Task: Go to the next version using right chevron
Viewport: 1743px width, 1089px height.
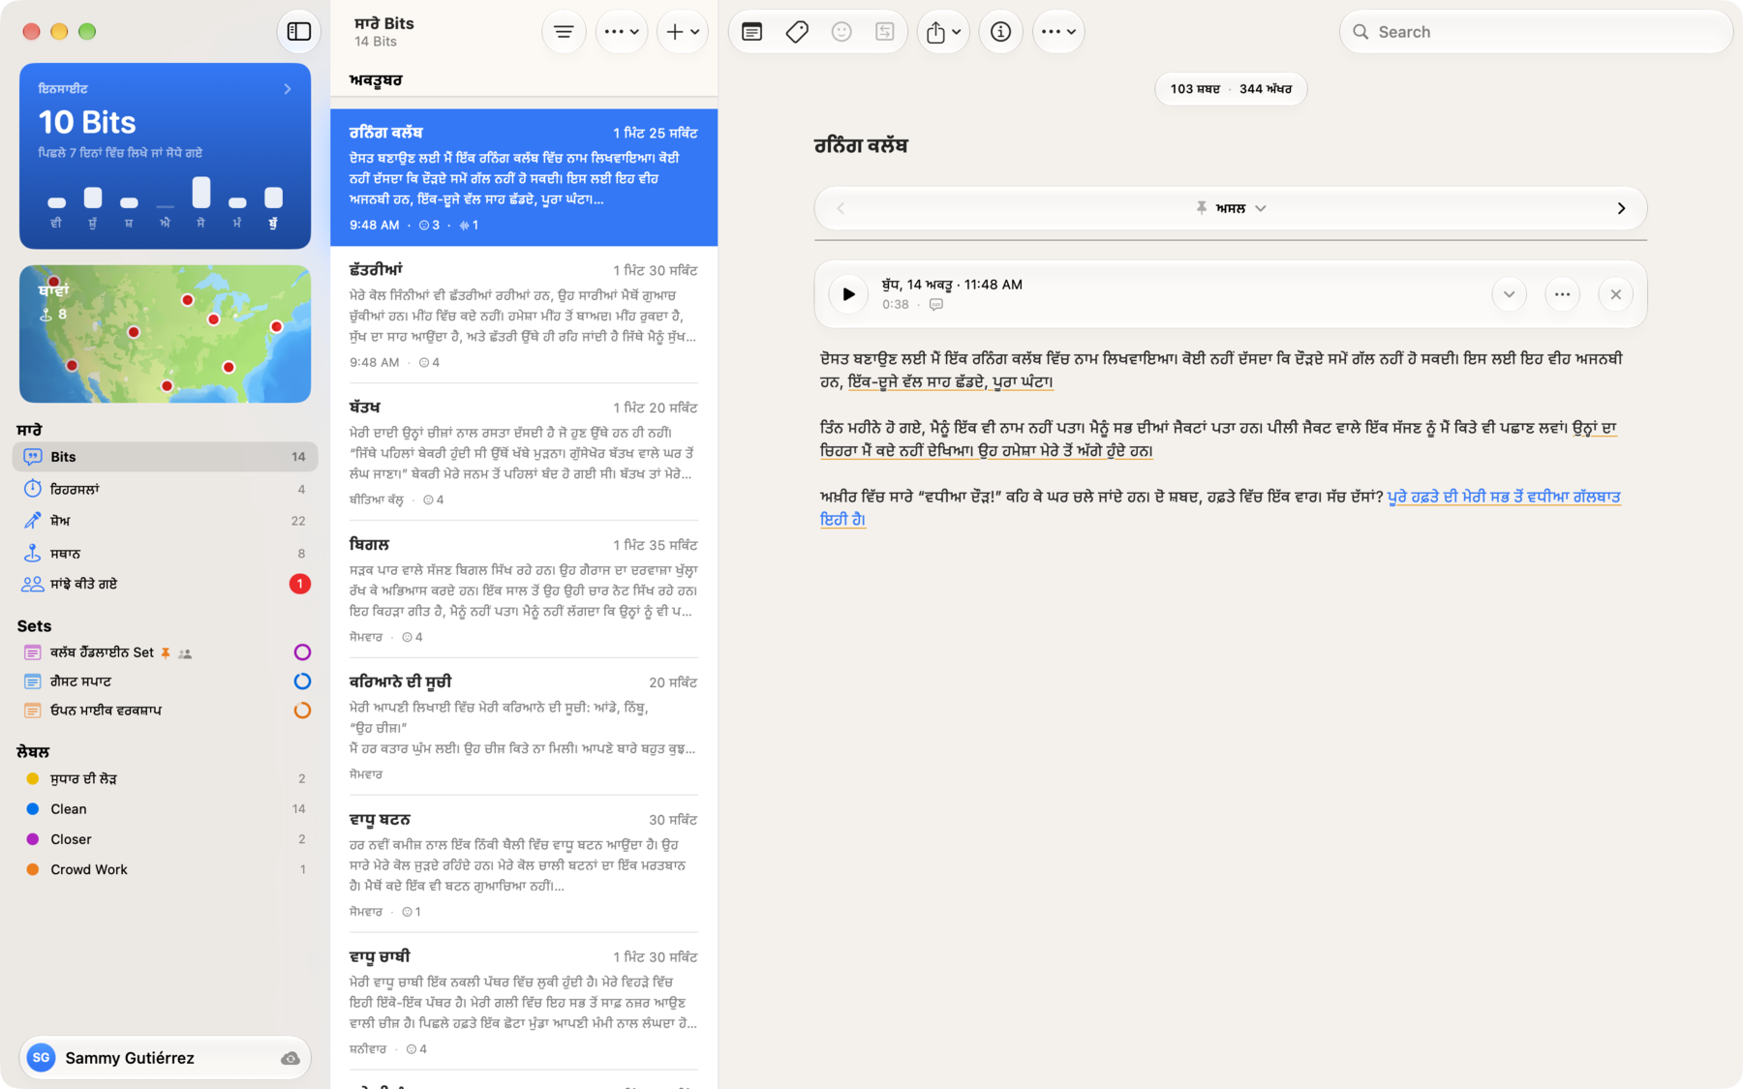Action: [x=1621, y=208]
